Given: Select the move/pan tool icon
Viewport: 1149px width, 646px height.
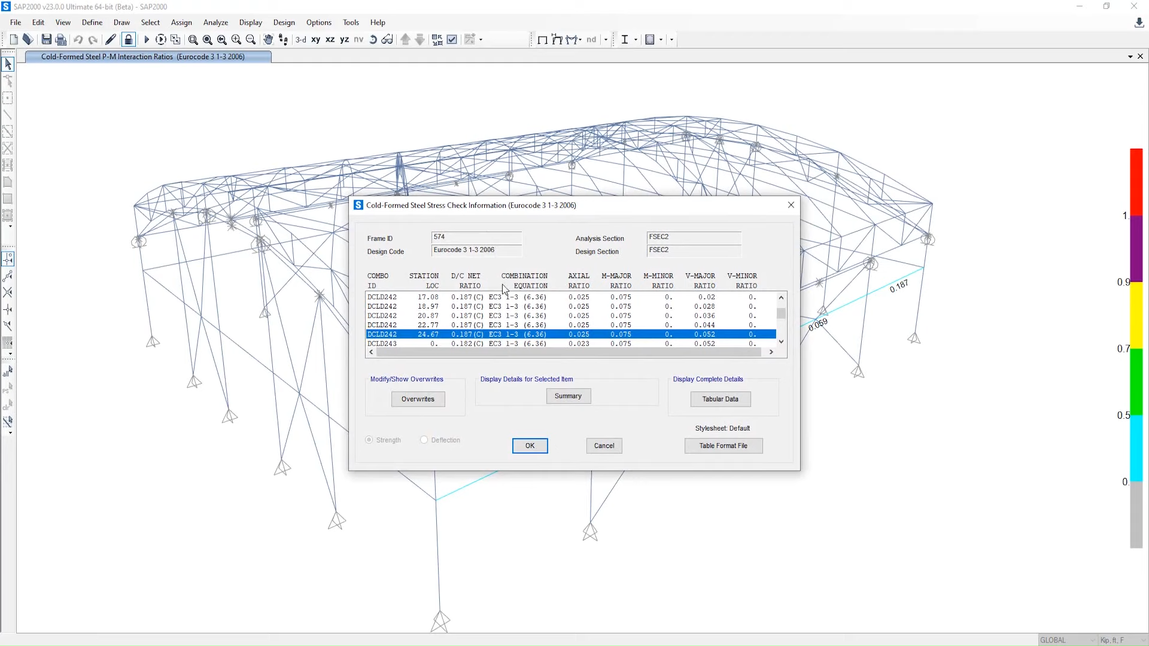Looking at the screenshot, I should 268,39.
